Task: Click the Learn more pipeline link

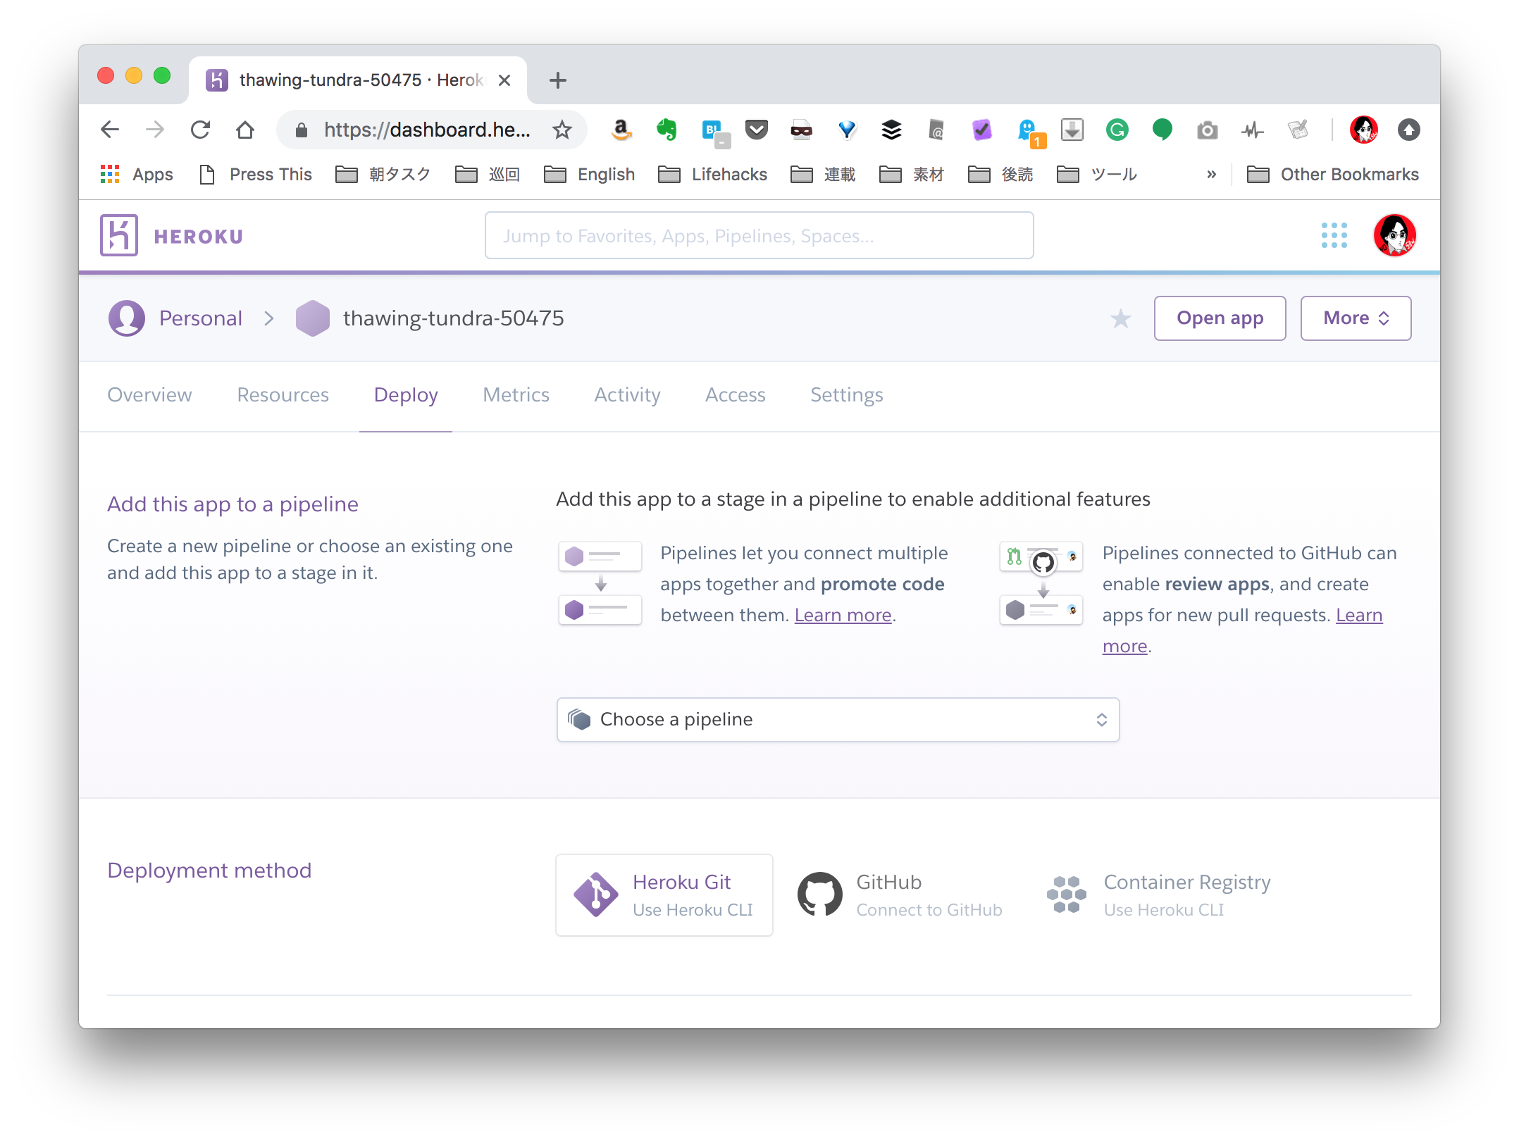Action: click(842, 615)
